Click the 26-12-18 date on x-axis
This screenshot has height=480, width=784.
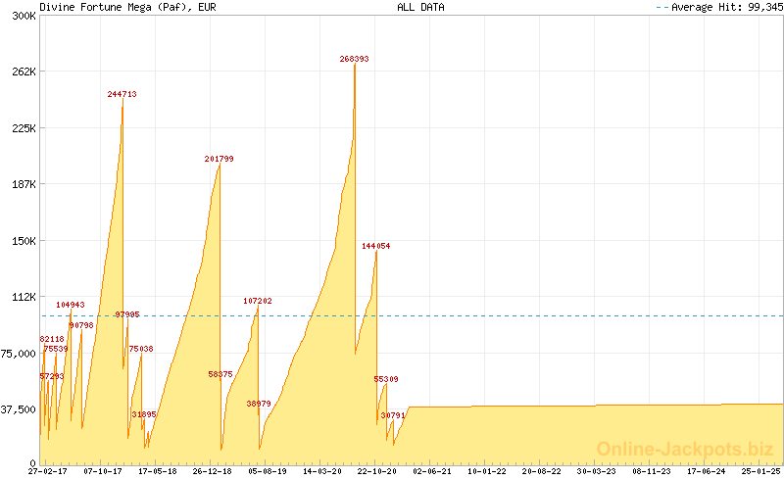tap(212, 471)
